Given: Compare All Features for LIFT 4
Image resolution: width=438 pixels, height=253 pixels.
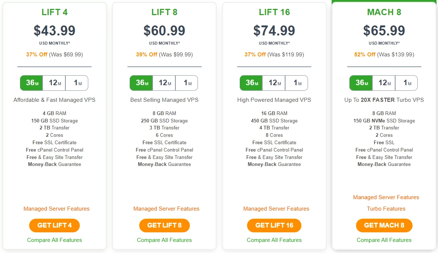Looking at the screenshot, I should [x=54, y=240].
